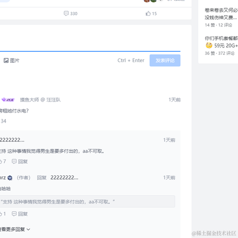Focus the comment text input area
This screenshot has width=238, height=238.
(x=90, y=39)
